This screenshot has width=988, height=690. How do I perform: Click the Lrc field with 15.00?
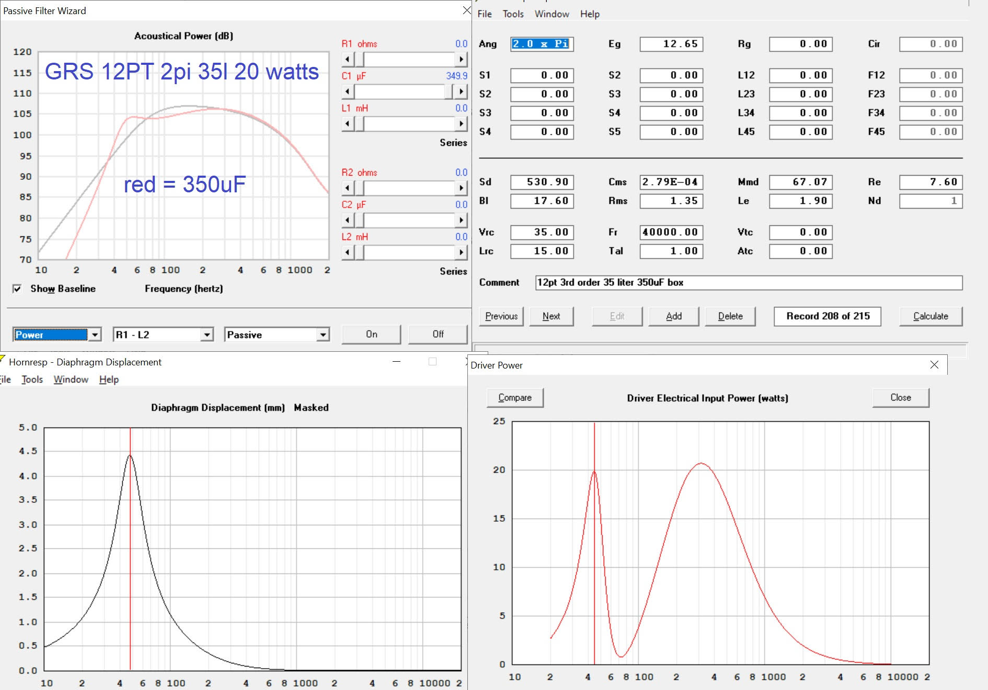point(542,251)
